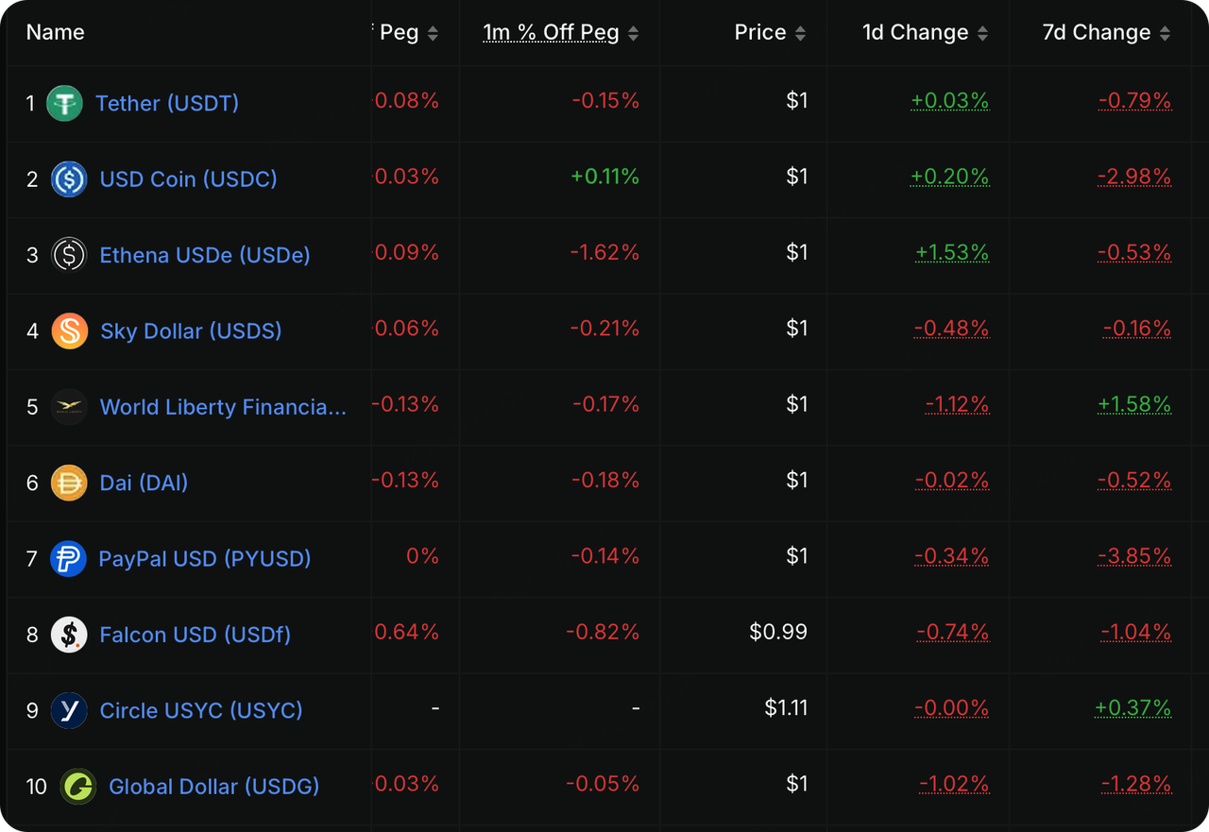
Task: Open the Tether (USDT) link
Action: [167, 103]
